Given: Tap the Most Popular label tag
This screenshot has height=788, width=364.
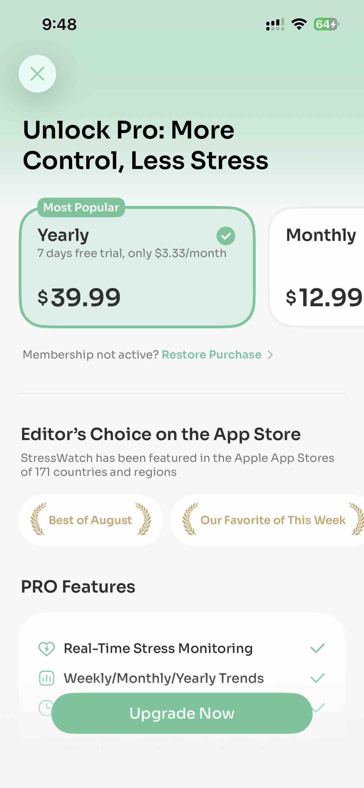Looking at the screenshot, I should pyautogui.click(x=81, y=207).
